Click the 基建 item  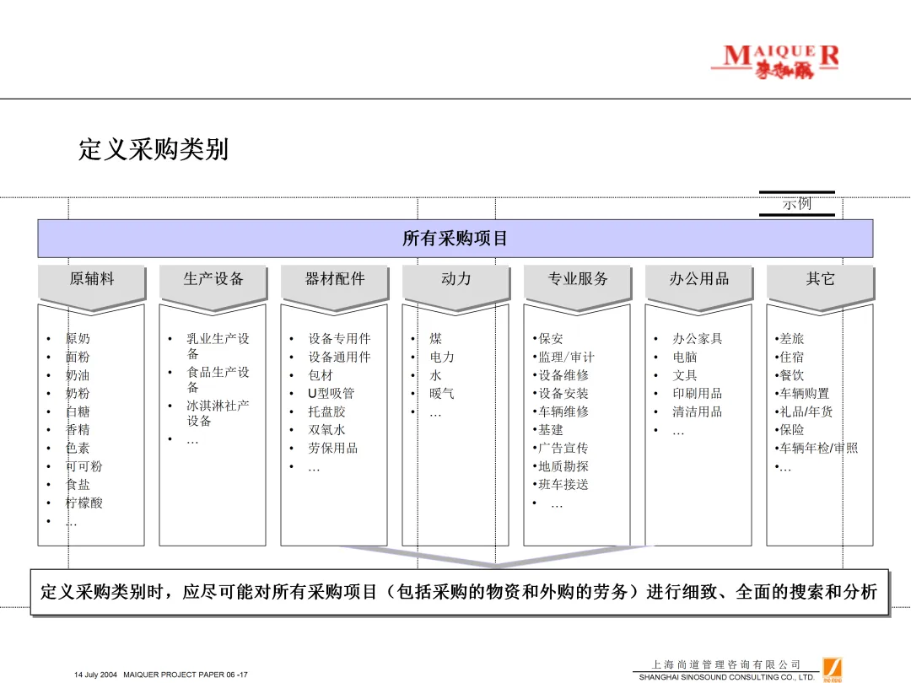coord(551,430)
